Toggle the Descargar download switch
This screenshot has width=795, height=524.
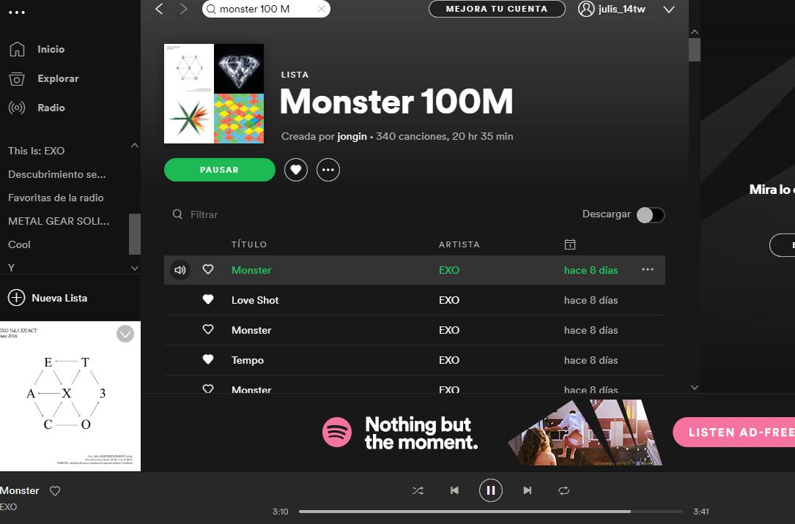click(x=651, y=215)
